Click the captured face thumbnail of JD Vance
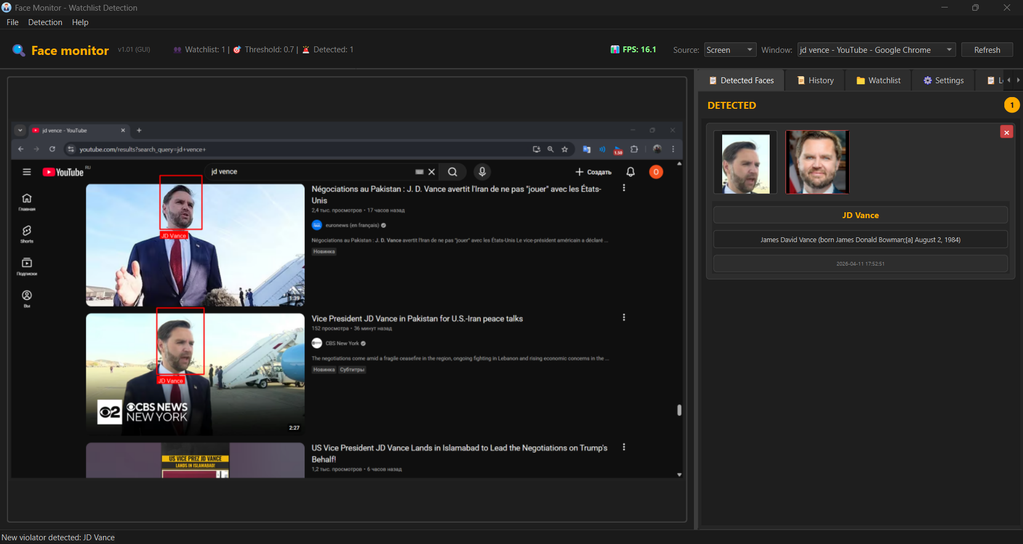The width and height of the screenshot is (1023, 544). [745, 163]
